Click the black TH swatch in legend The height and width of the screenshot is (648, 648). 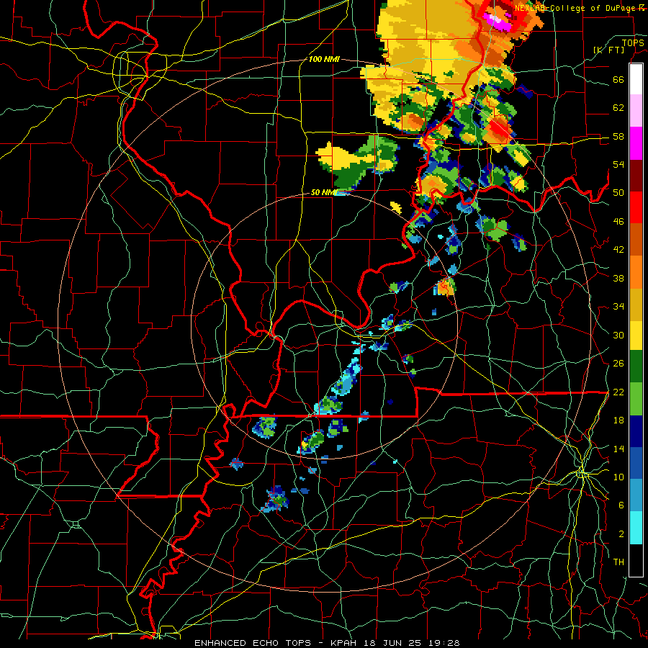[636, 559]
